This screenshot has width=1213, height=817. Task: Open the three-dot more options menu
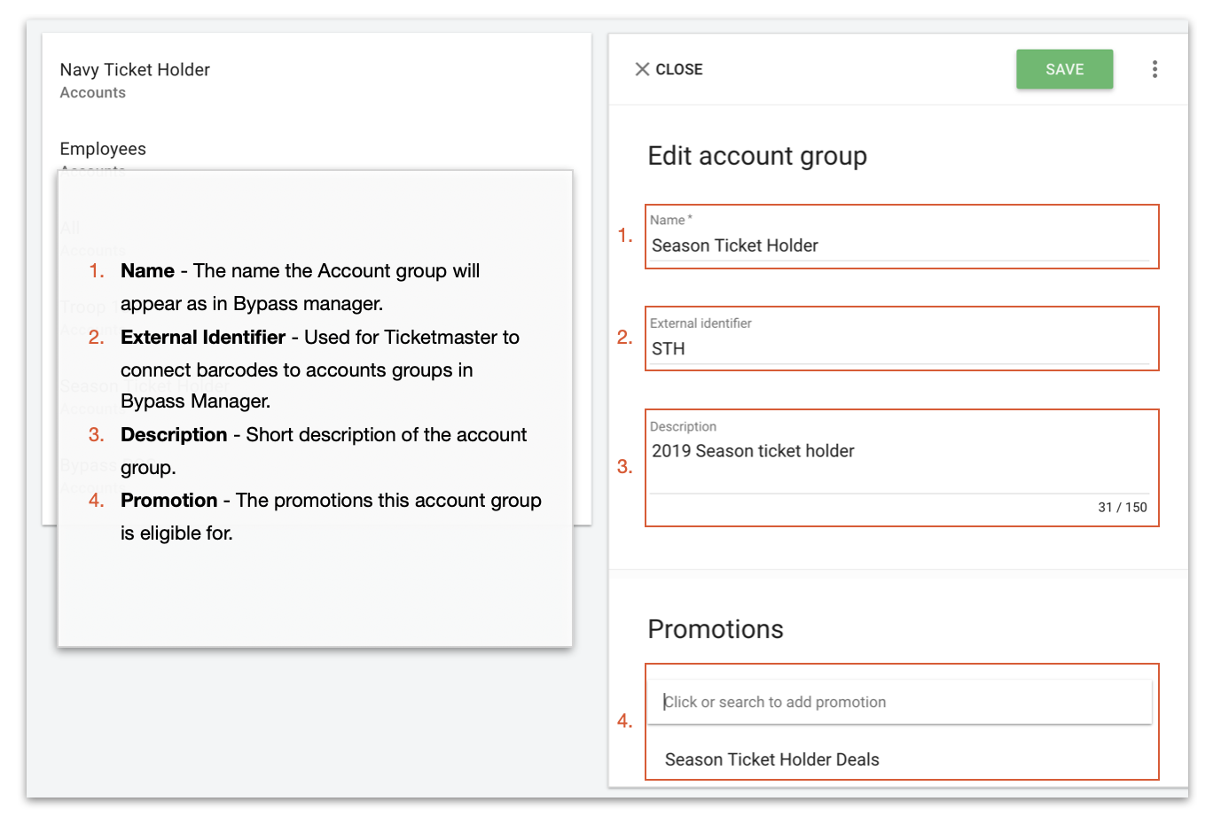[1154, 69]
